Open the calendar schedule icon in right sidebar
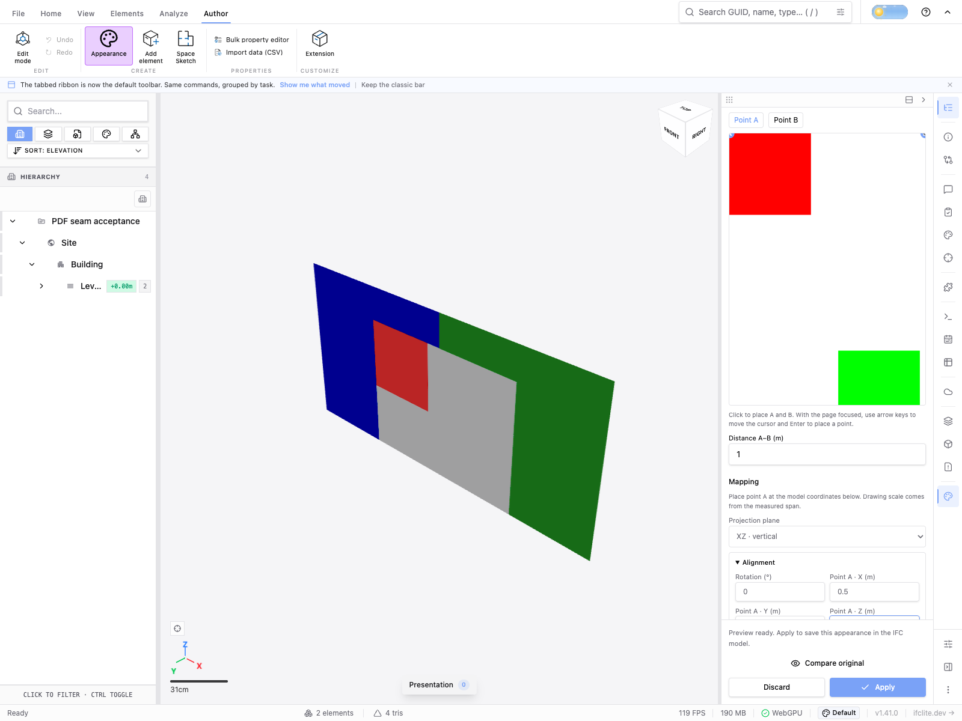 948,339
